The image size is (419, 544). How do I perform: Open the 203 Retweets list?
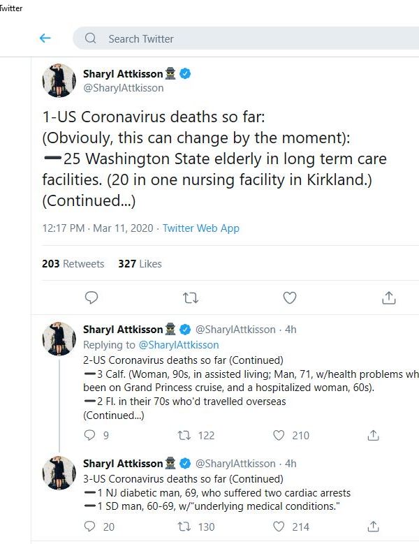73,264
